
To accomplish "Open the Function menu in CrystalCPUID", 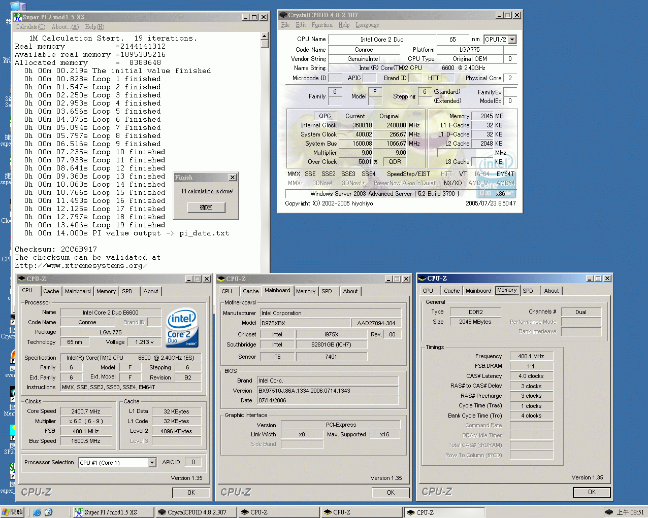I will point(322,25).
